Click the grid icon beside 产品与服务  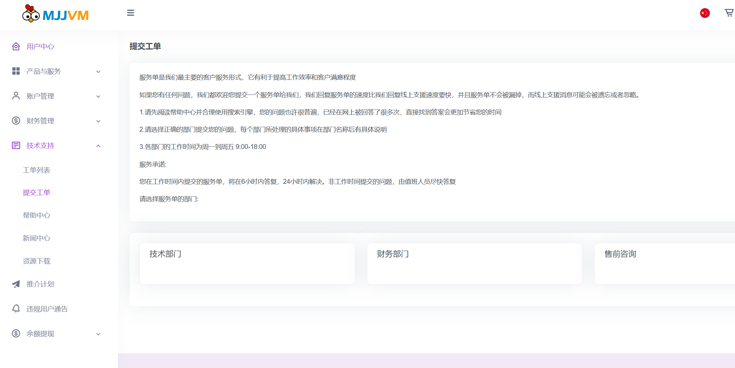tap(16, 71)
